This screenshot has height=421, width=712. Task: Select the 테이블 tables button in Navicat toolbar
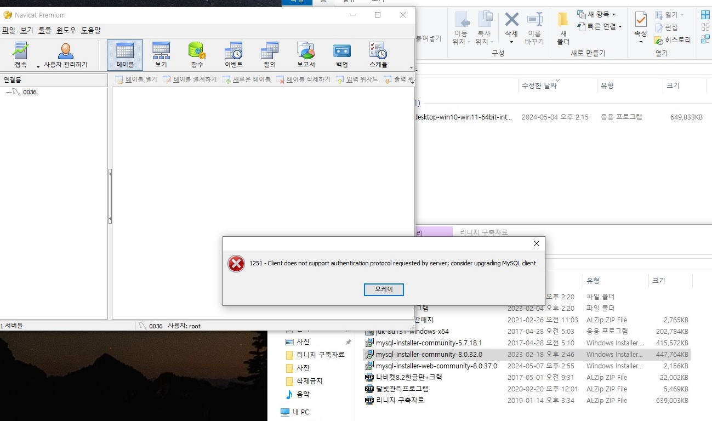click(x=125, y=55)
